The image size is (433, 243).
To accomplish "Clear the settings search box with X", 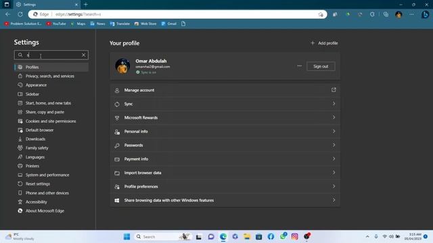I will (x=84, y=55).
